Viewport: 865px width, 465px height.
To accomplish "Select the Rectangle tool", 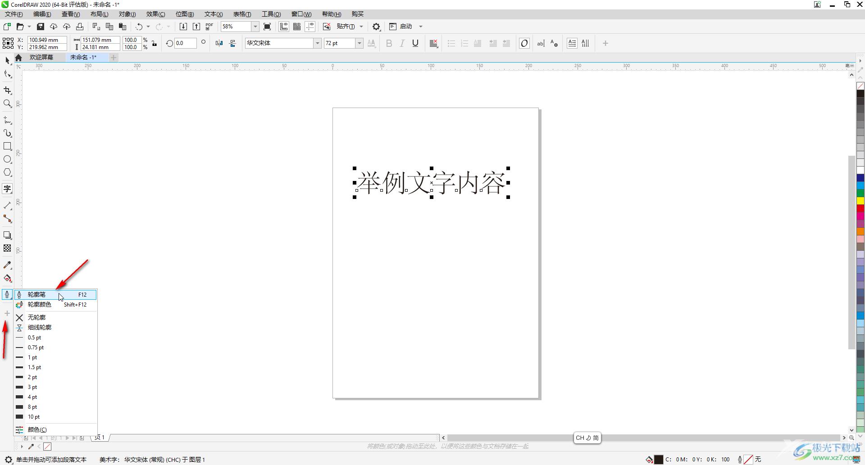I will (x=7, y=146).
